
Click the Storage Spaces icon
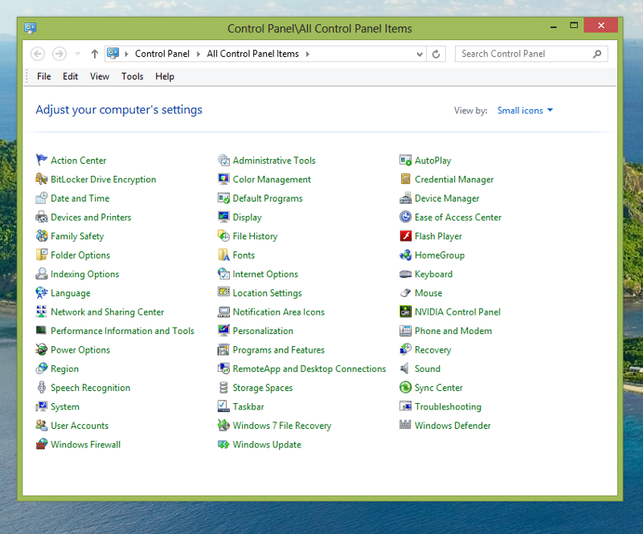pyautogui.click(x=223, y=387)
